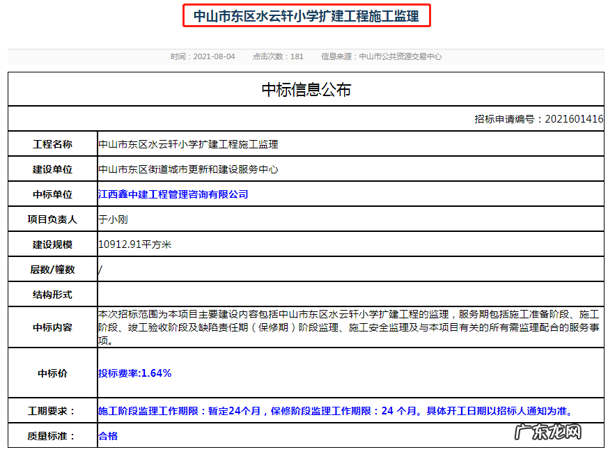The image size is (608, 452).
Task: Select the 点击次数 181 view counter
Action: pos(280,56)
